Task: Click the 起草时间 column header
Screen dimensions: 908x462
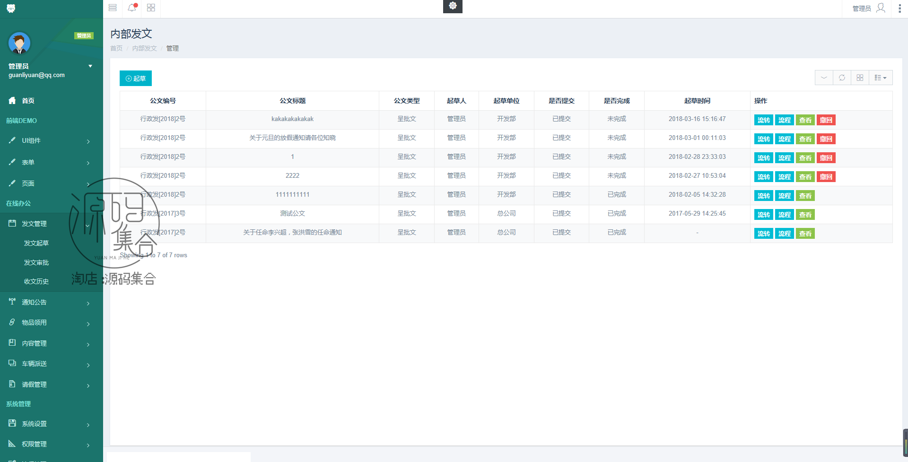Action: click(x=697, y=101)
